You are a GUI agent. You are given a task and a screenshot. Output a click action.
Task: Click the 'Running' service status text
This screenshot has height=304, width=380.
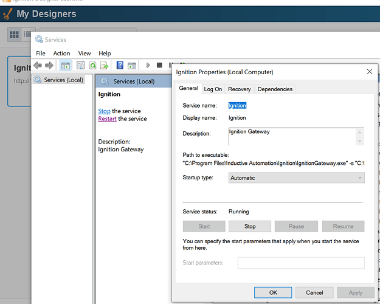239,212
